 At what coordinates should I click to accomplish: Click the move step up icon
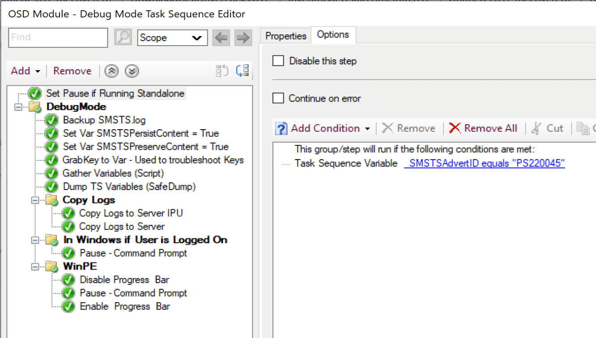point(111,71)
